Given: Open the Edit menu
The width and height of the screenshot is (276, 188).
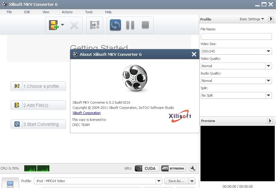Looking at the screenshot, I should 27,12.
